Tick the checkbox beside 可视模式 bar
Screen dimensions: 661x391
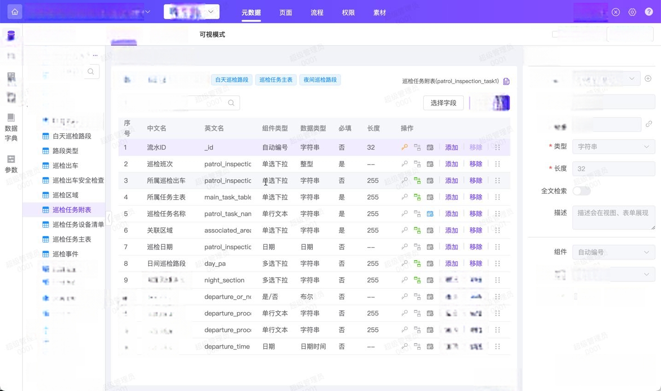[555, 34]
